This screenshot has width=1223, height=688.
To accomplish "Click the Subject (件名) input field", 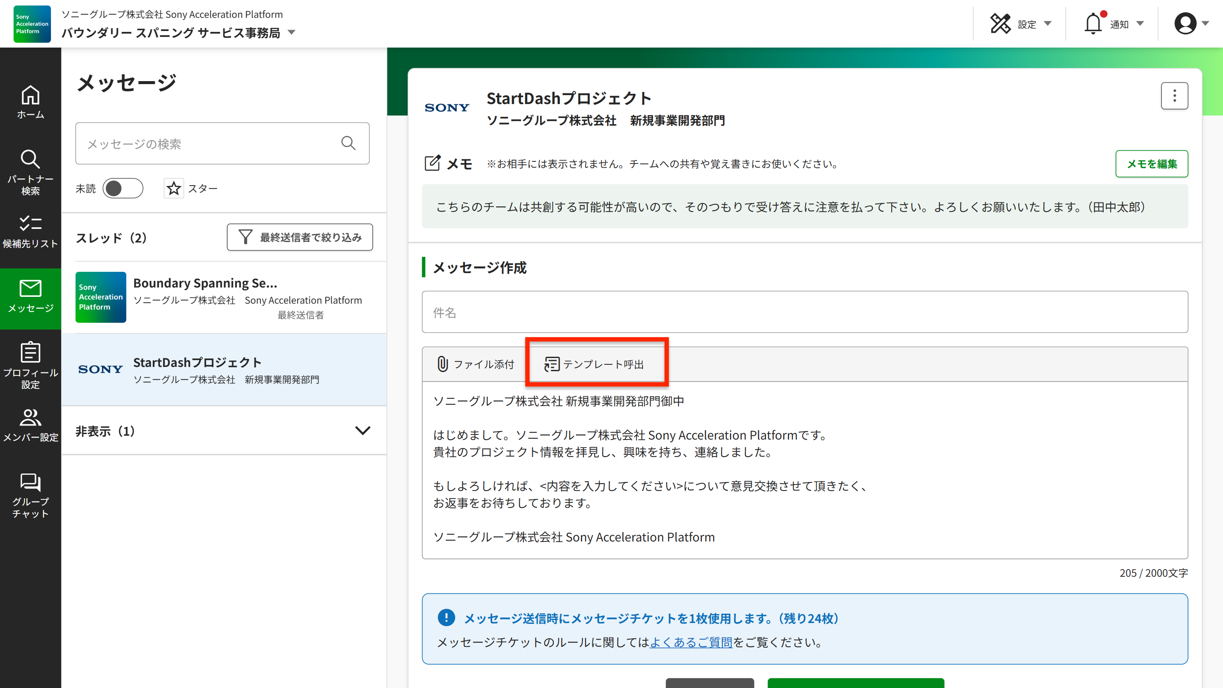I will coord(804,313).
